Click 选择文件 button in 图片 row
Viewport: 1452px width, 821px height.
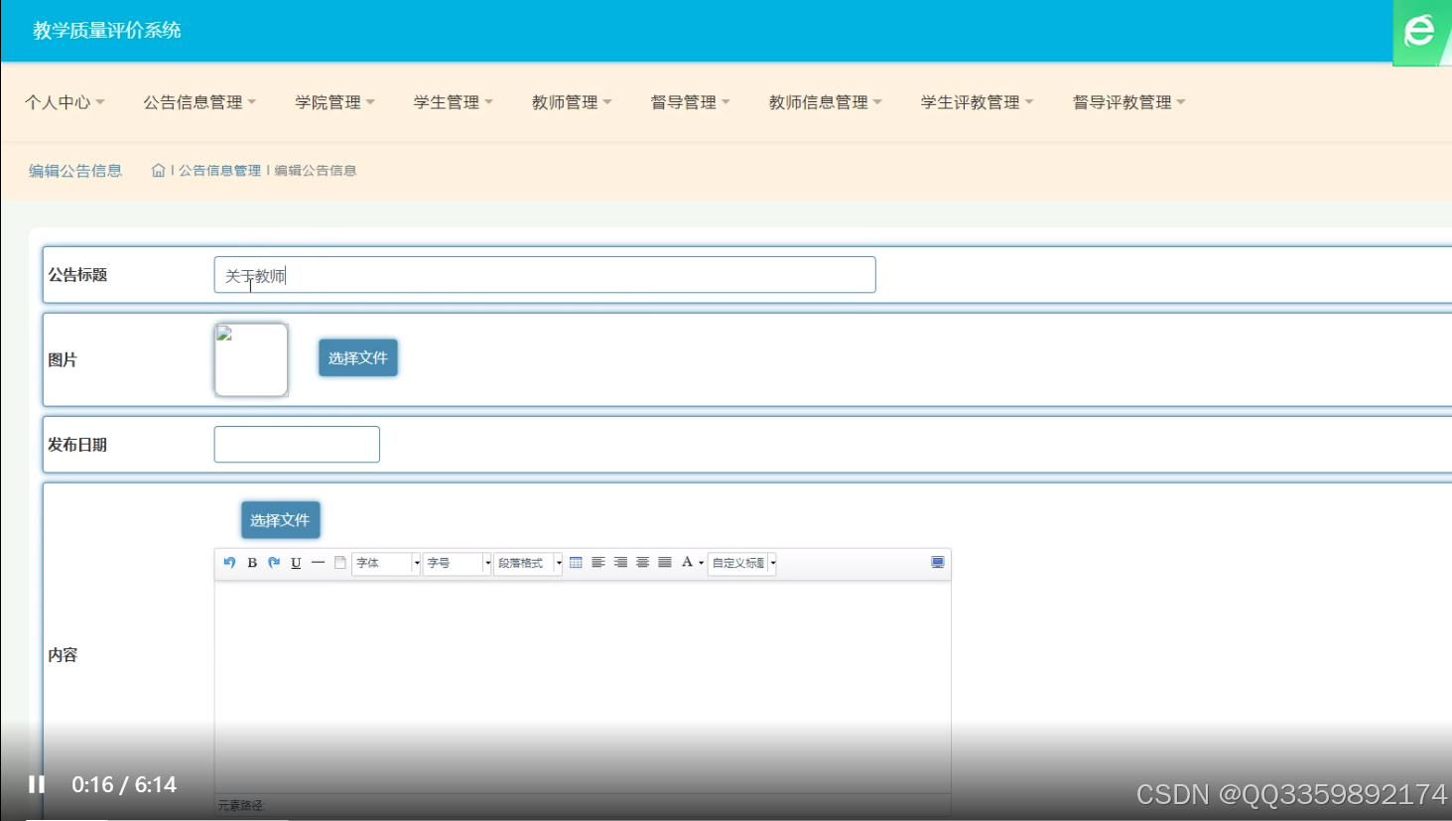tap(358, 357)
